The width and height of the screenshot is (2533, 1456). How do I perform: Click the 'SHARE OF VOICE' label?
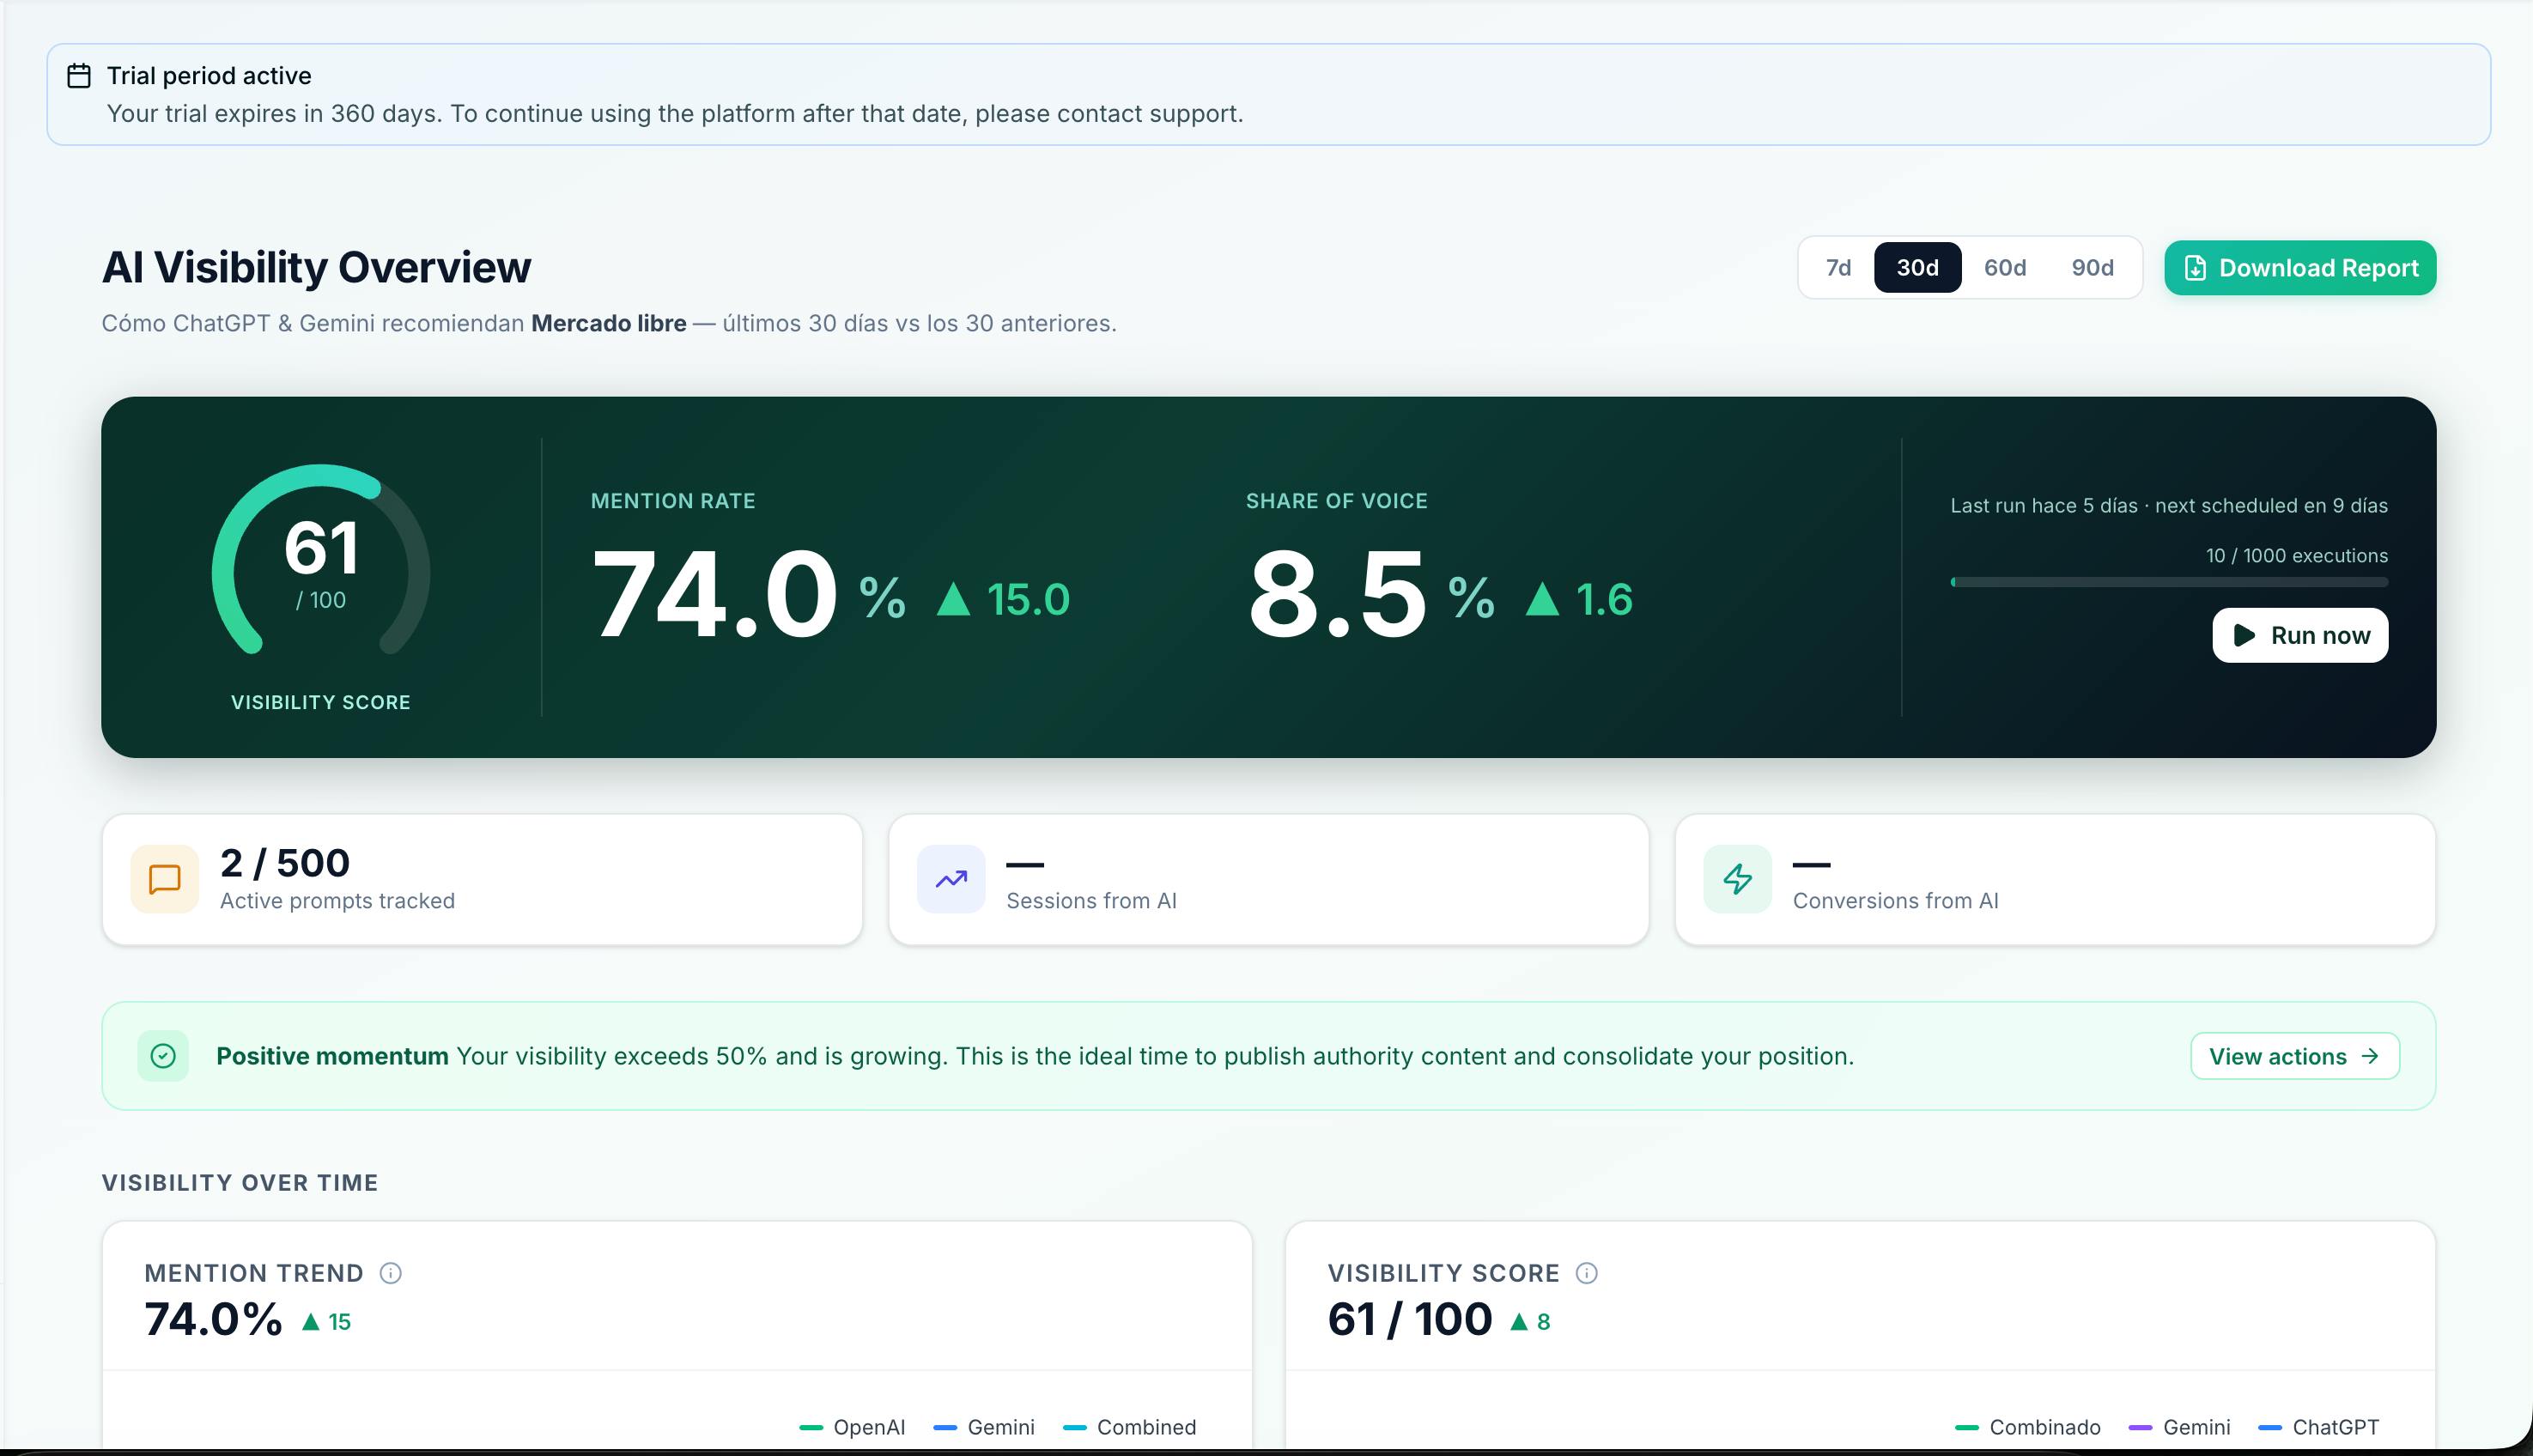click(x=1336, y=501)
